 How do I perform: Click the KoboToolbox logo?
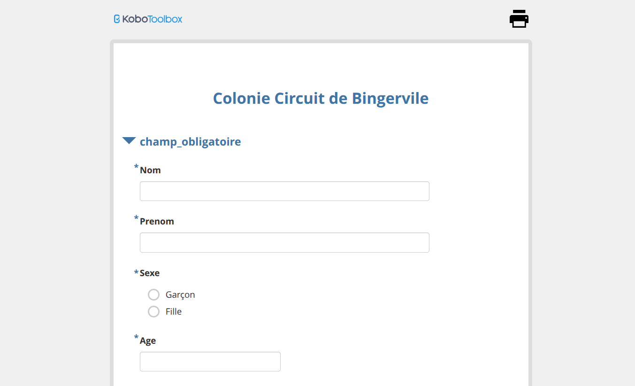[148, 19]
